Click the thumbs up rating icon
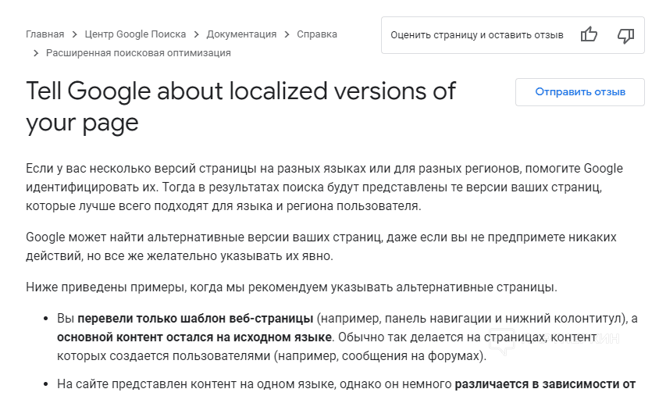Screen dimensions: 659x396 (x=589, y=34)
